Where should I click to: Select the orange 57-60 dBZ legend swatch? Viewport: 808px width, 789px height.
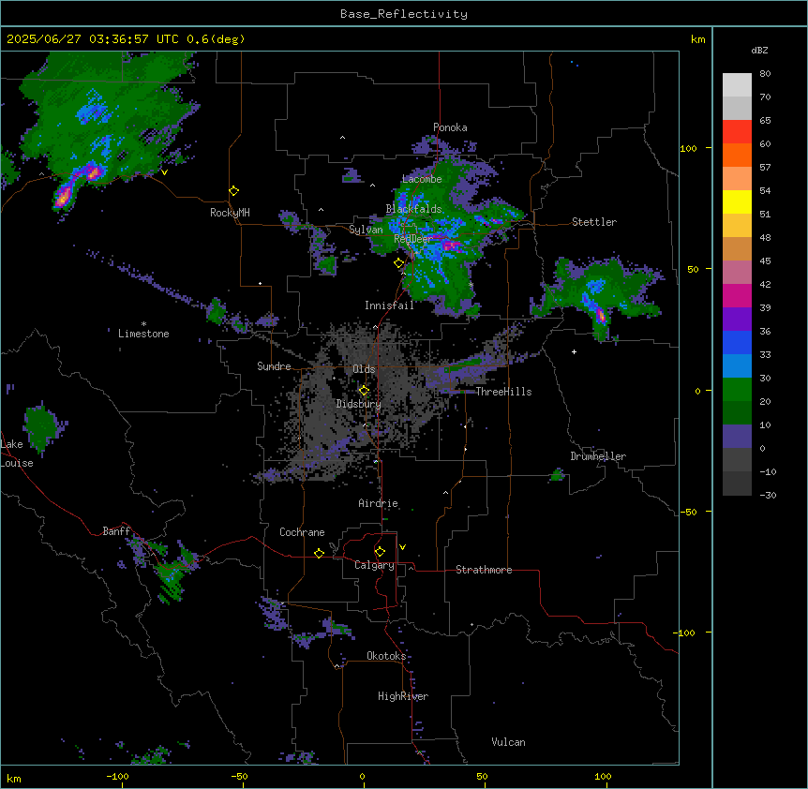pos(737,155)
